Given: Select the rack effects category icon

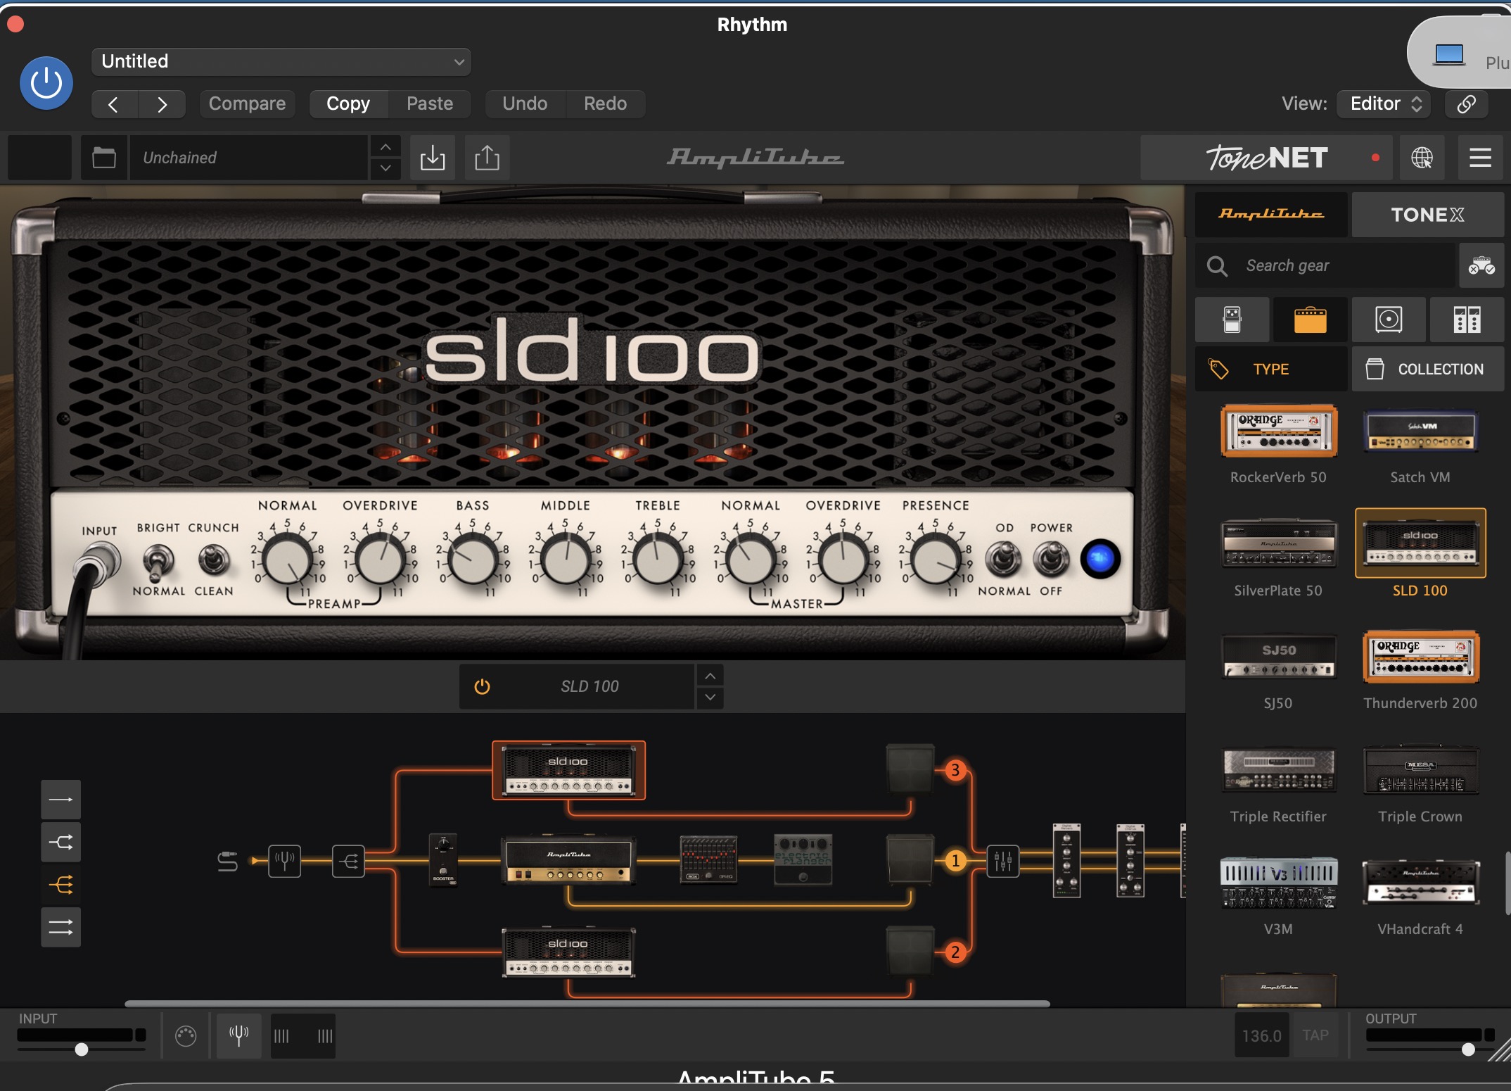Looking at the screenshot, I should click(1467, 320).
